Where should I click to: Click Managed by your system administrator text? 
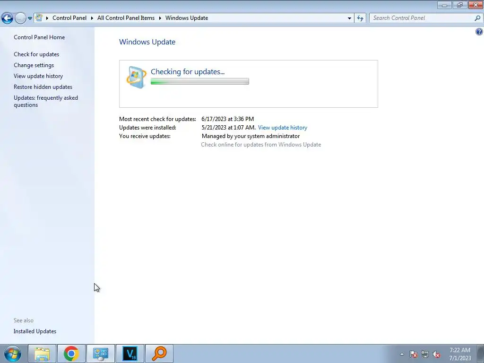pos(251,136)
